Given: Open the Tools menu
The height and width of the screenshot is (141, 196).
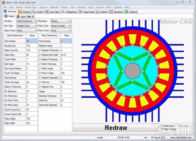Looking at the screenshot, I should pyautogui.click(x=90, y=7).
